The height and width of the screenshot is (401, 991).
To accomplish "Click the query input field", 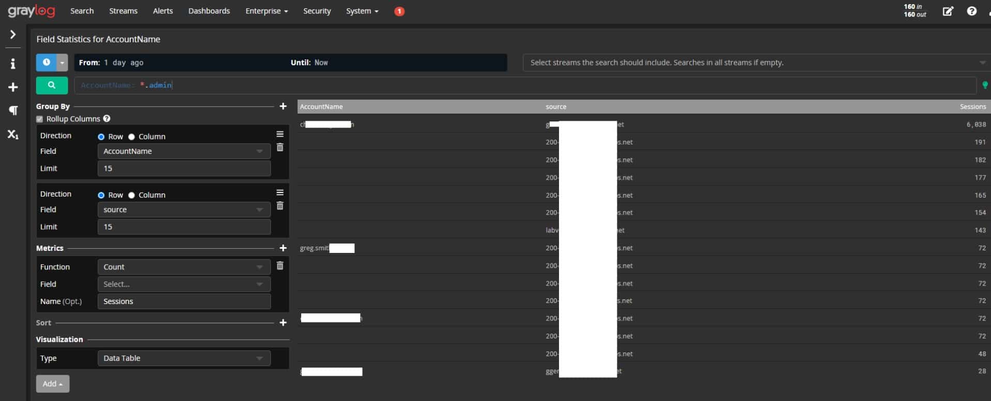I will click(525, 85).
